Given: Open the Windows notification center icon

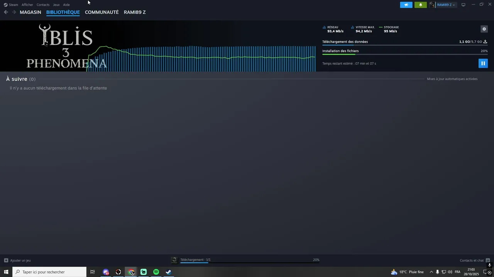Looking at the screenshot, I should pos(486,272).
